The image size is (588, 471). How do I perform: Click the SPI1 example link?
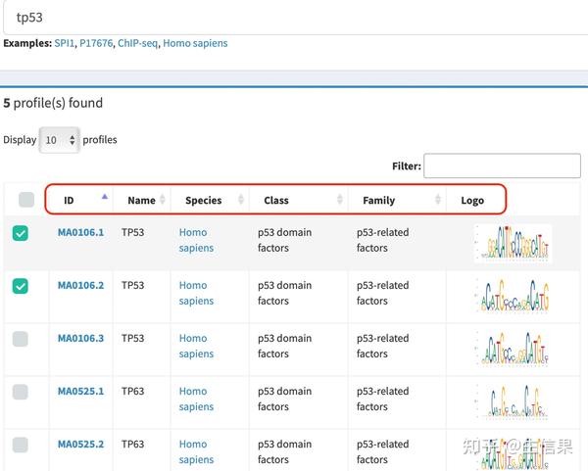pyautogui.click(x=65, y=44)
